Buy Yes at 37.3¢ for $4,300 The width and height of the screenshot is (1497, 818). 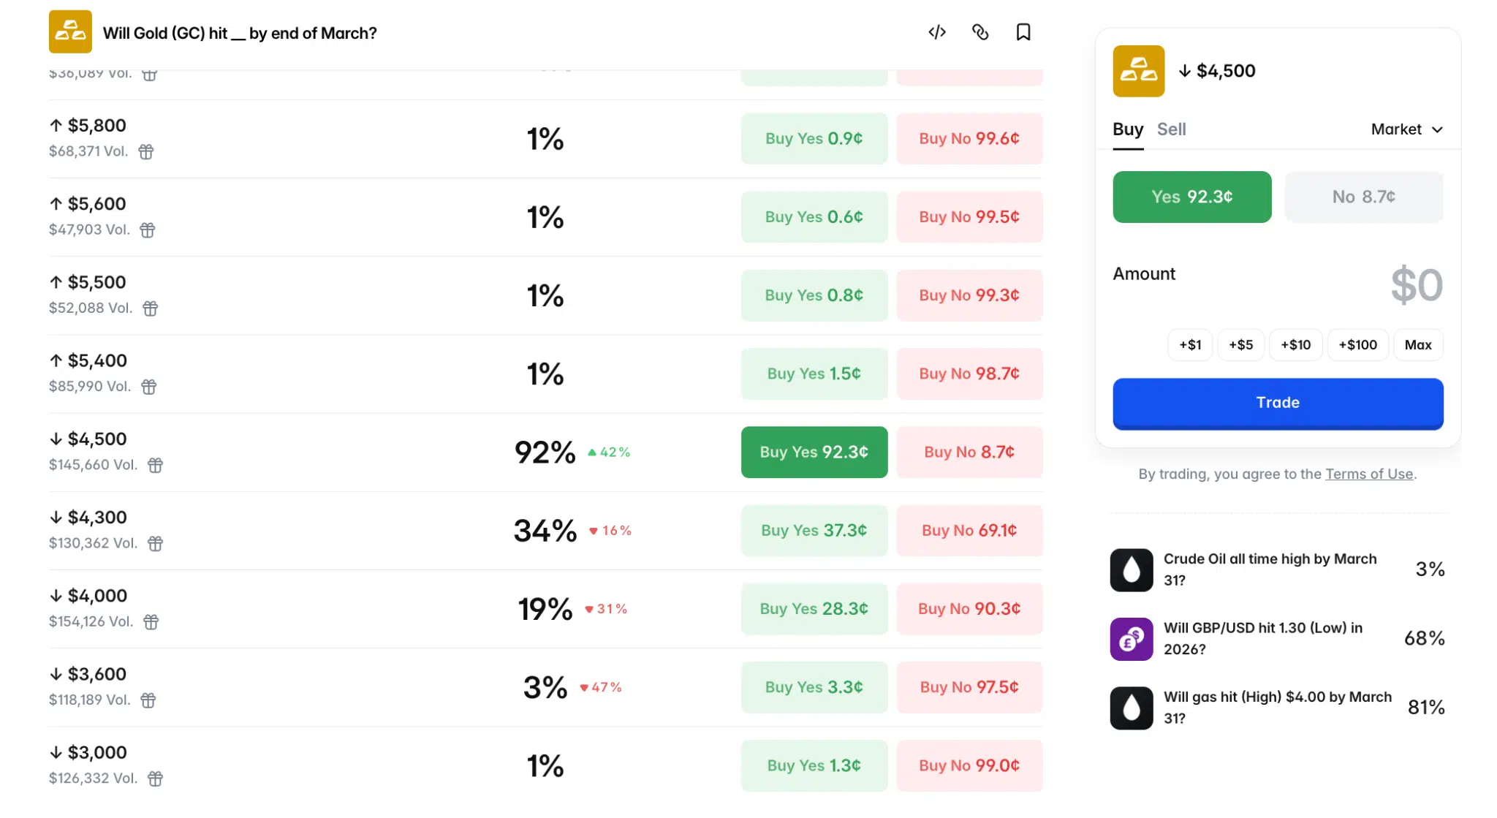814,531
